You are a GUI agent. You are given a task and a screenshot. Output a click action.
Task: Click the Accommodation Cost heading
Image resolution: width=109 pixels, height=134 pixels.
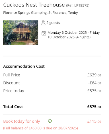pos(24,66)
